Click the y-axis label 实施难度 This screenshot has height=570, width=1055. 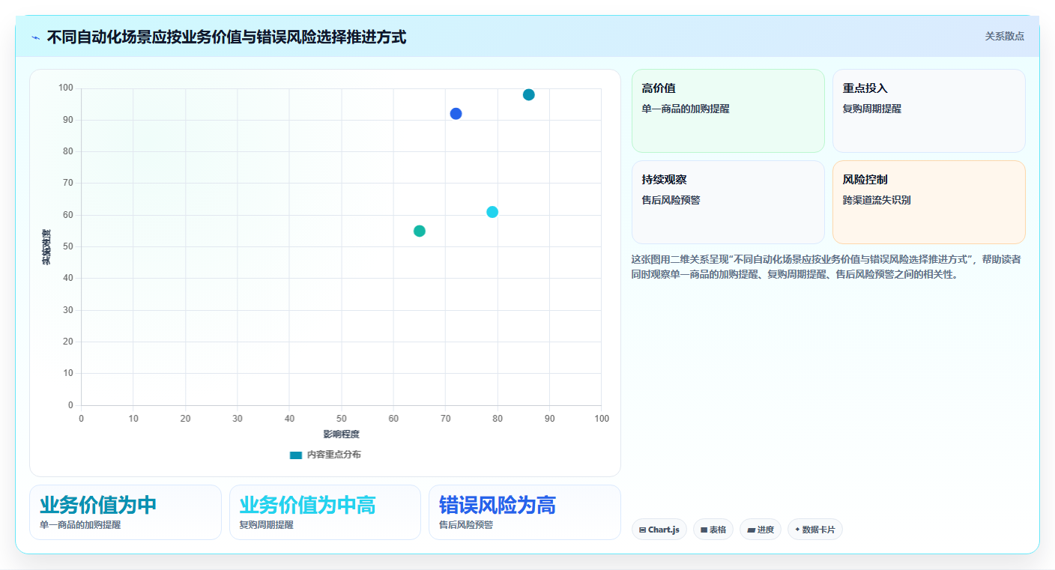(46, 247)
